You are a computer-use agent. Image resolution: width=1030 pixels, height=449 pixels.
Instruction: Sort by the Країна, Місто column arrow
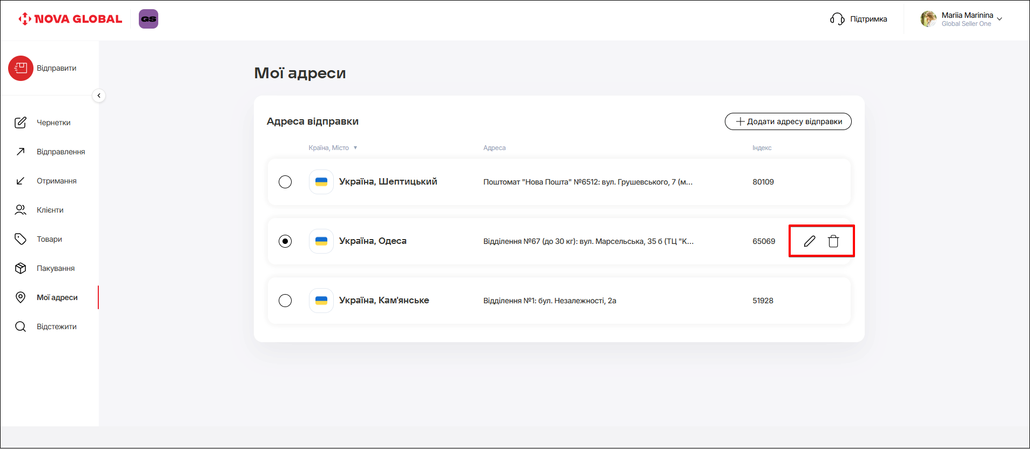pos(355,148)
